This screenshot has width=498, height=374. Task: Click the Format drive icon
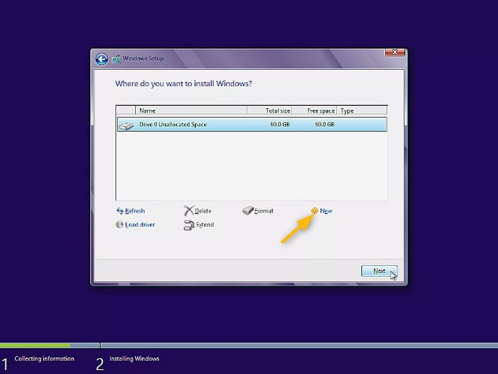(x=247, y=210)
